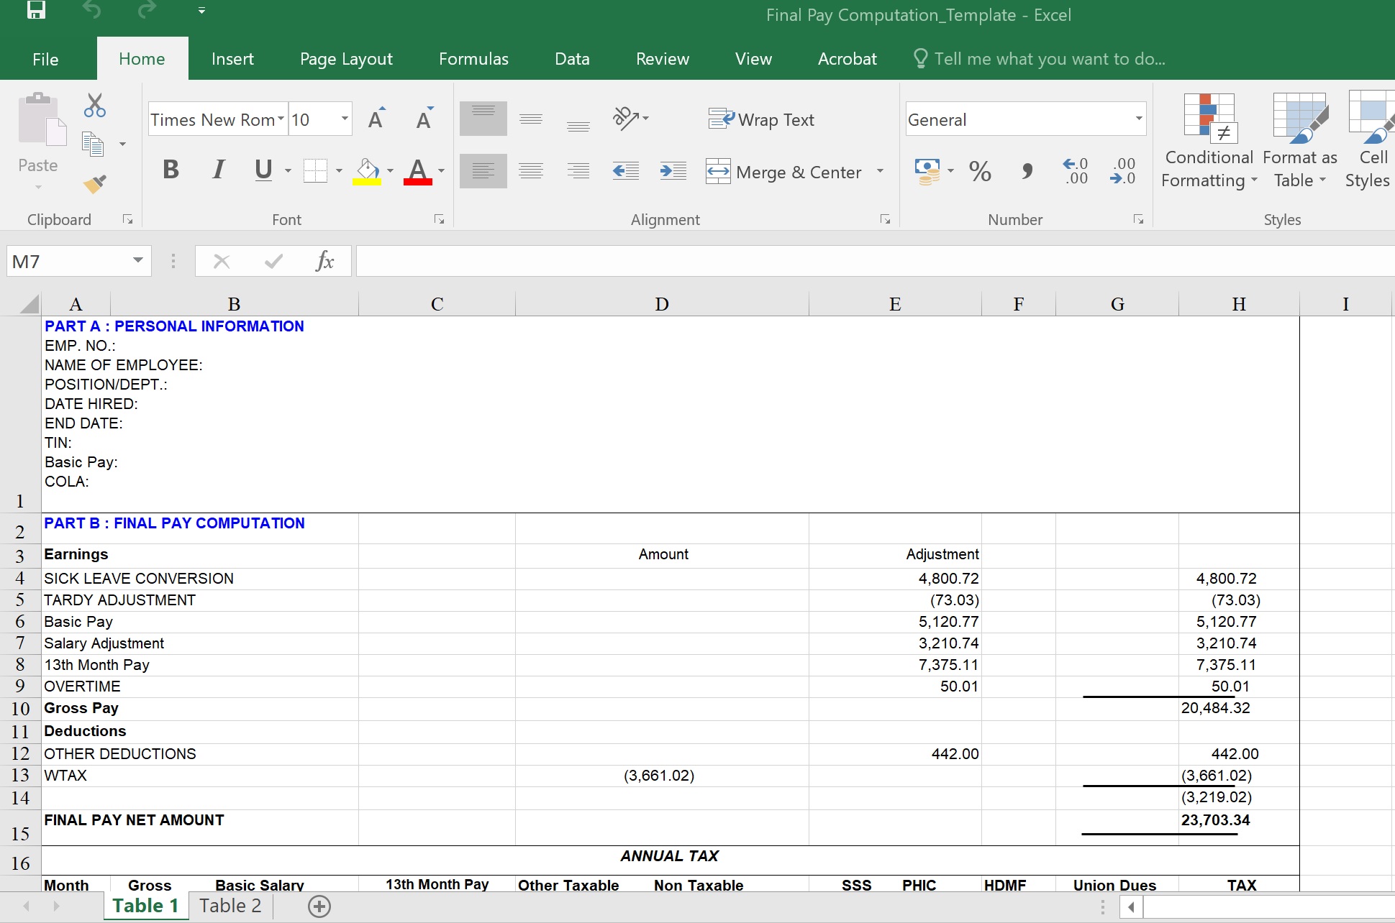Expand underline style dropdown arrow
Viewport: 1395px width, 923px height.
click(x=288, y=171)
